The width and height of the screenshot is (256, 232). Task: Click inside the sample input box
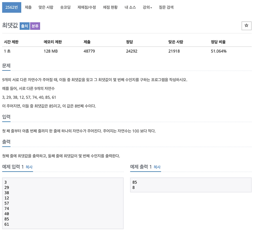pyautogui.click(x=63, y=203)
